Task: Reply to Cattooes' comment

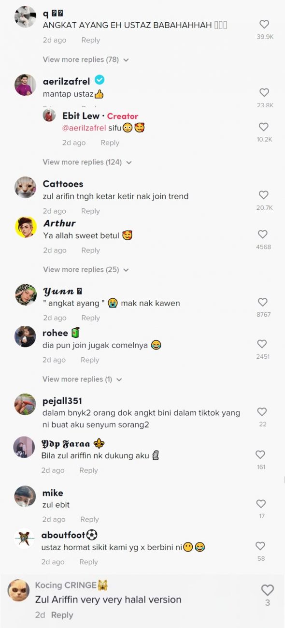Action: 90,211
